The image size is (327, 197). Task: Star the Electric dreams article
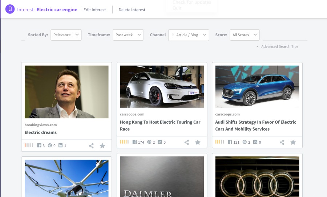click(x=102, y=145)
